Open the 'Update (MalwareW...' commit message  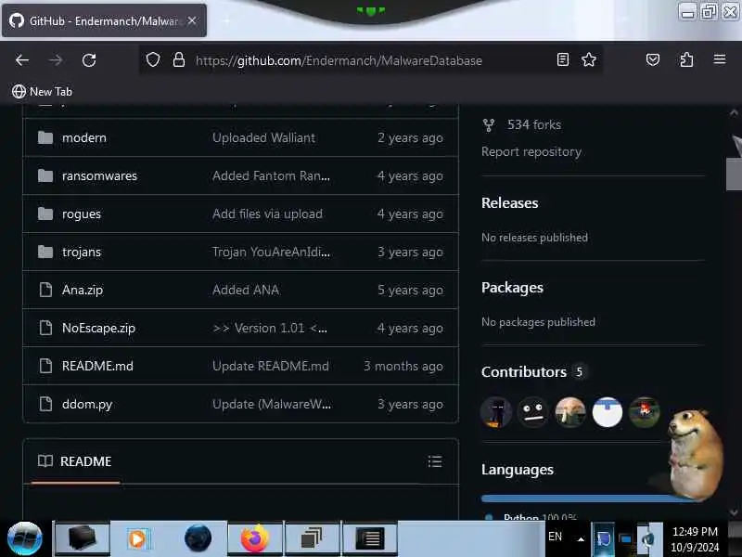tap(272, 404)
